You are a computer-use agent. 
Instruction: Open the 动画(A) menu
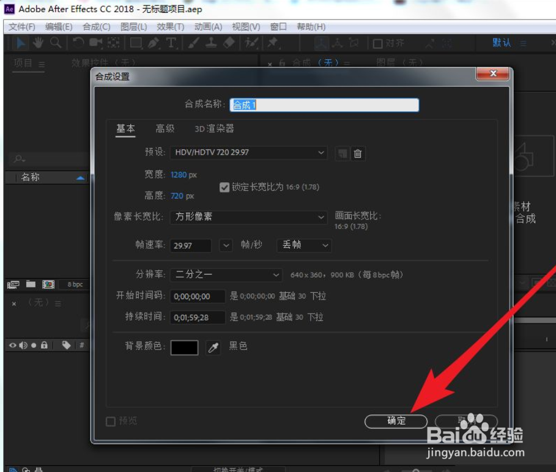(208, 27)
